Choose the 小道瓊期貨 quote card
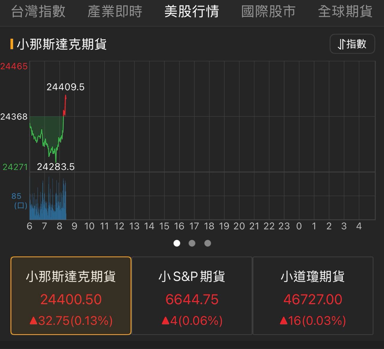The height and width of the screenshot is (349, 384). click(313, 296)
